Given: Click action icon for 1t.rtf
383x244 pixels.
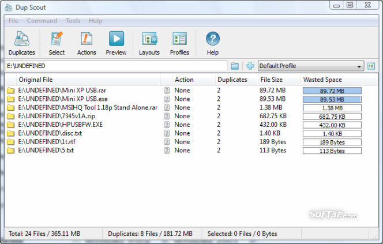Looking at the screenshot, I should pyautogui.click(x=167, y=142).
